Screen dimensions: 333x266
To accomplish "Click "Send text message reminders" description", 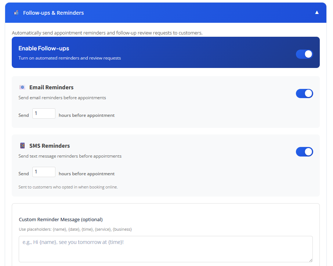I will (70, 156).
